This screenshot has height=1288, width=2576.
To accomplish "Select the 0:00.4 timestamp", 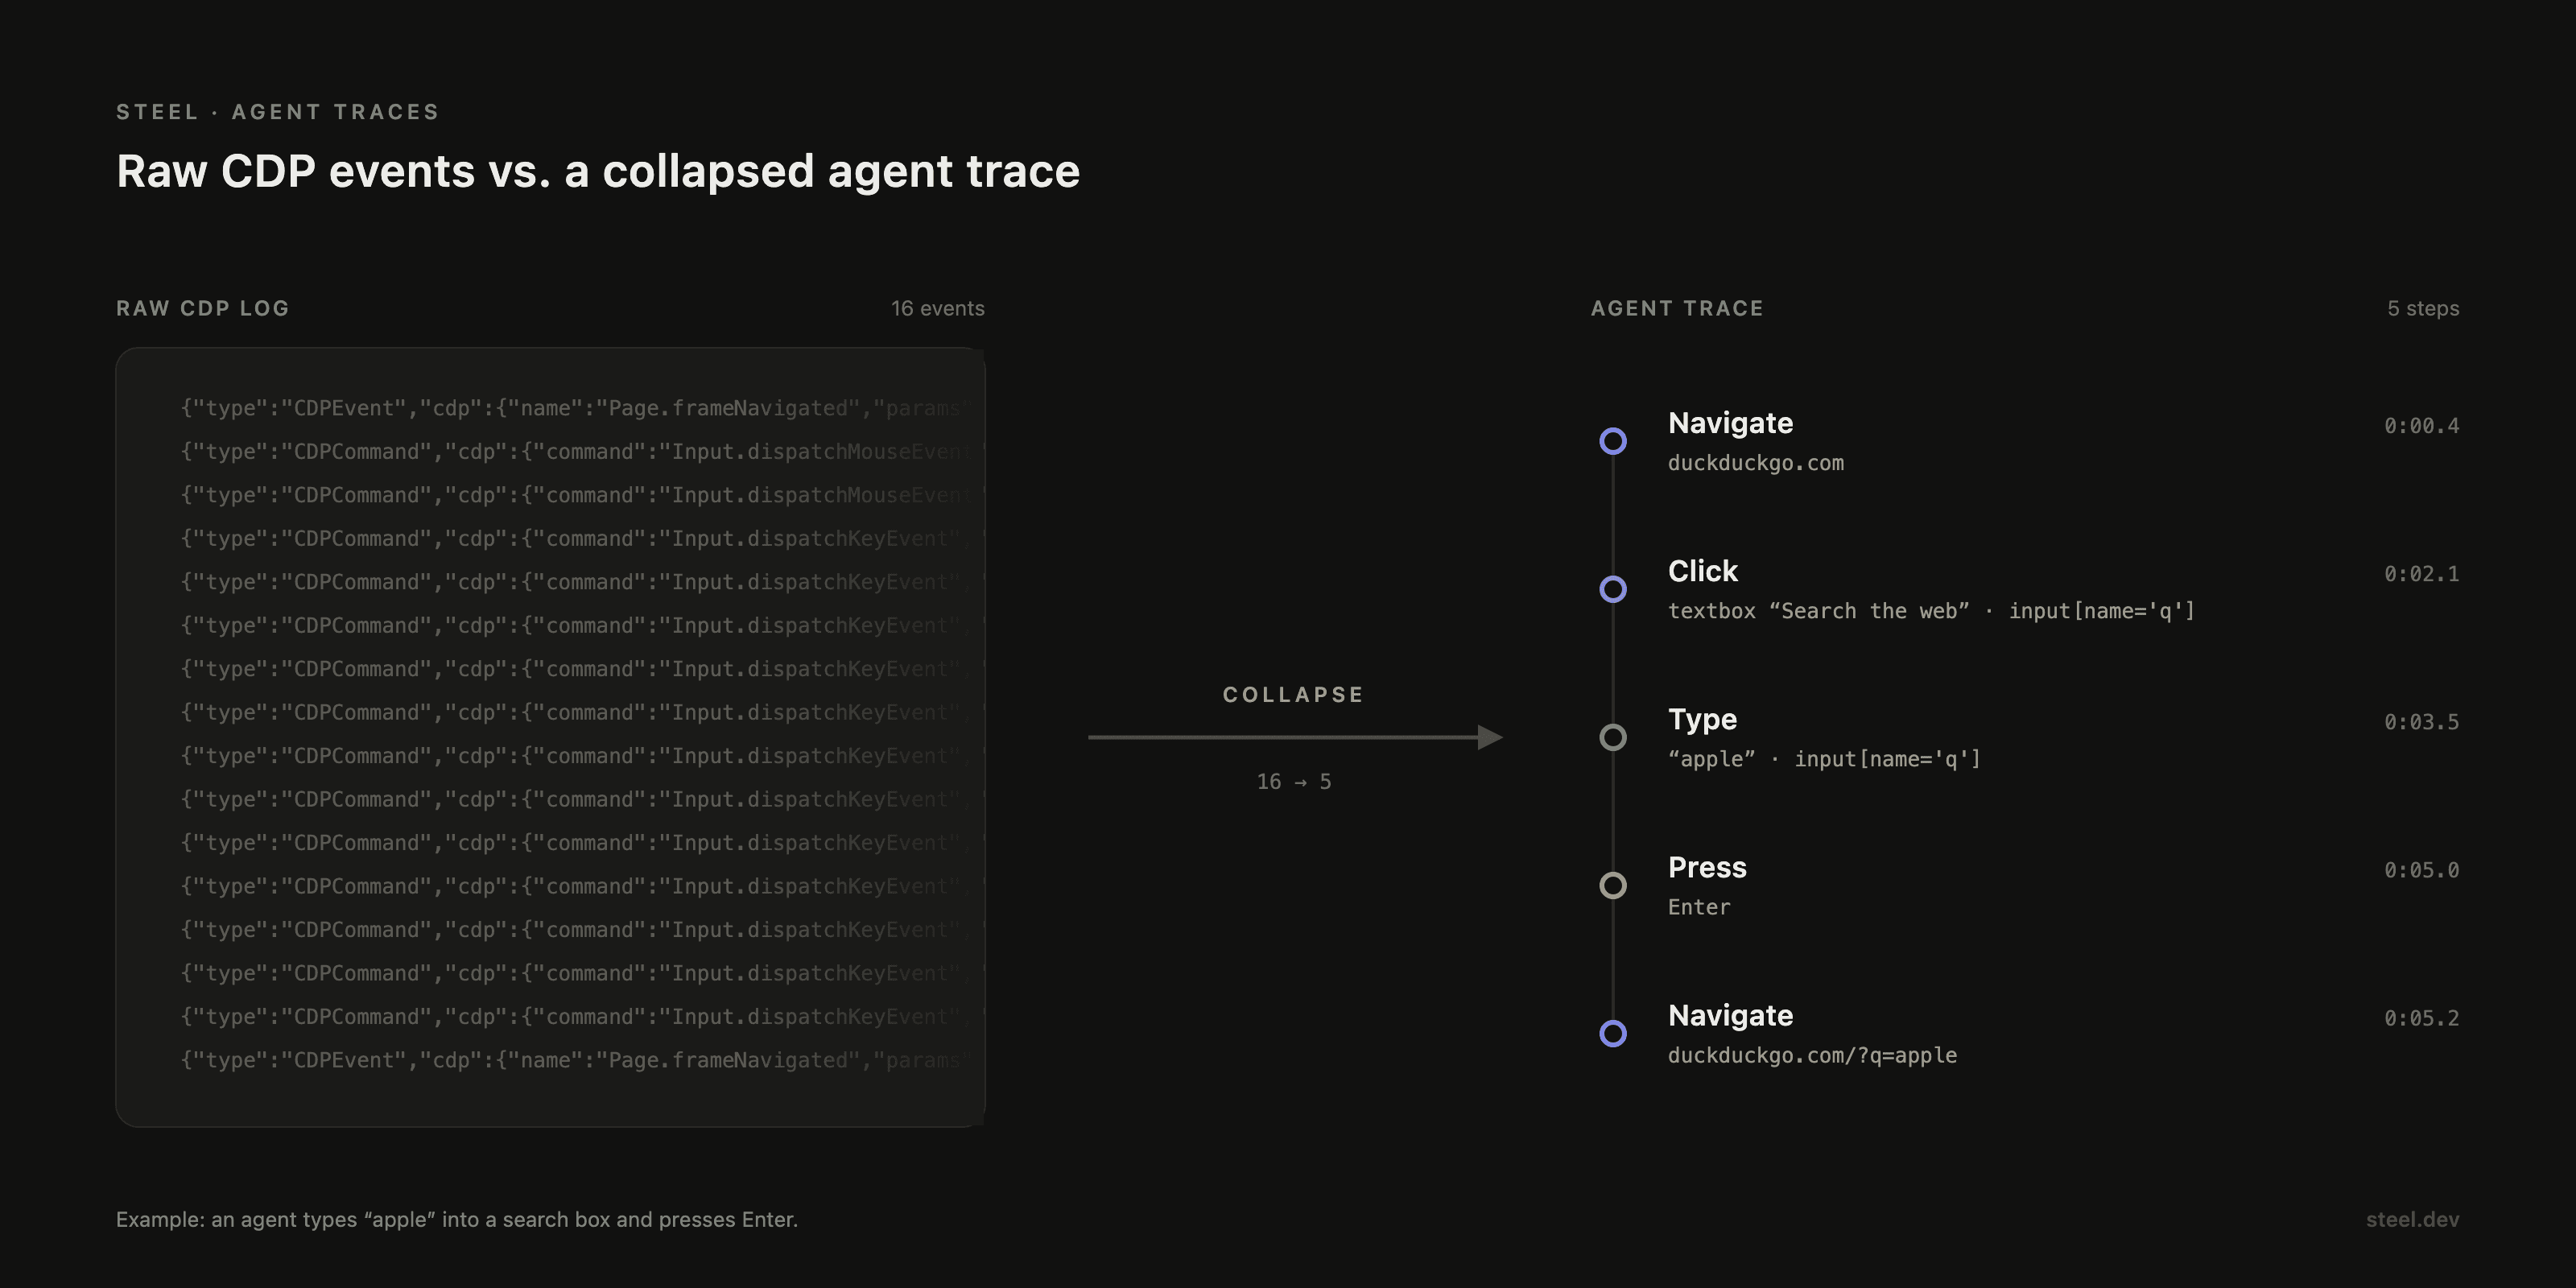I will point(2421,426).
